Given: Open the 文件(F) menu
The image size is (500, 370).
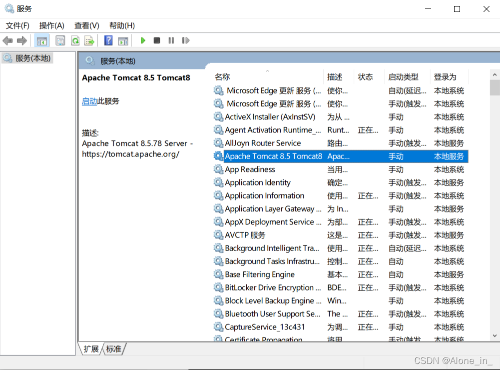Looking at the screenshot, I should (x=17, y=25).
